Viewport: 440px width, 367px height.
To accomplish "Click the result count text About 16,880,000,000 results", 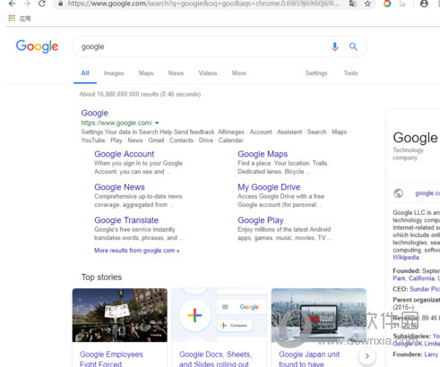I will (140, 94).
